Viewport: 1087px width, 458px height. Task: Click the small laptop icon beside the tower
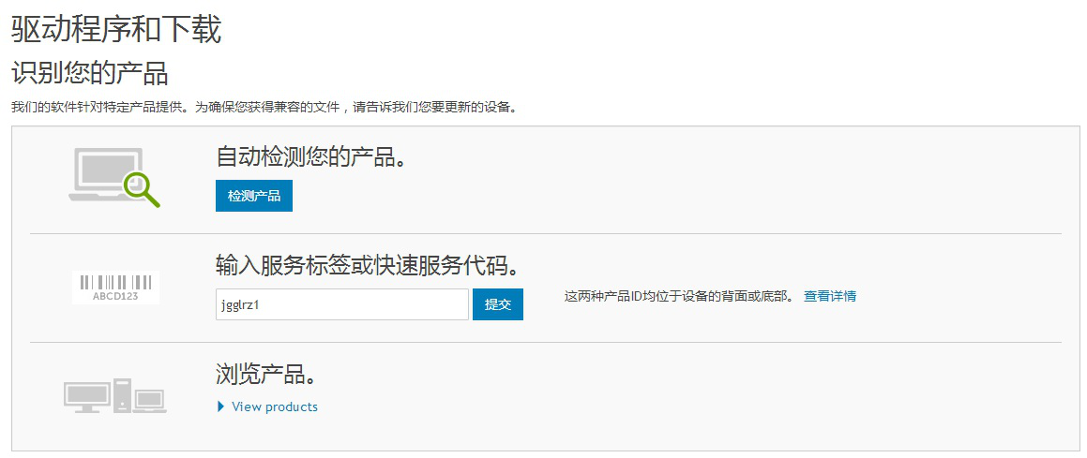click(x=150, y=401)
